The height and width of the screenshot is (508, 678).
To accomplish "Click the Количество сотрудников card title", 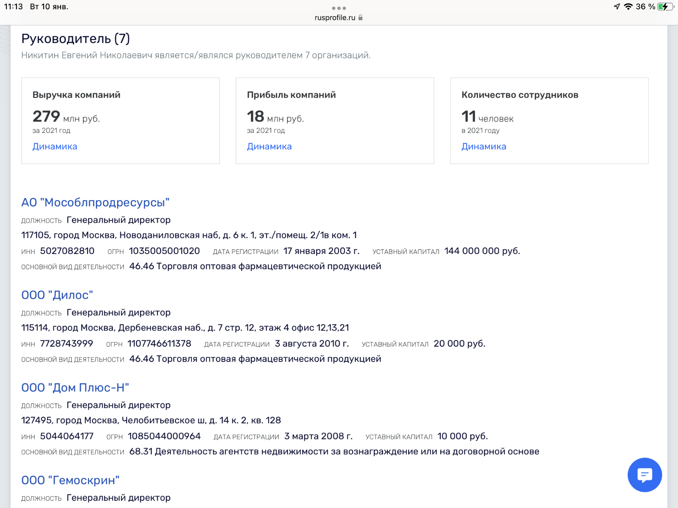I will click(520, 95).
